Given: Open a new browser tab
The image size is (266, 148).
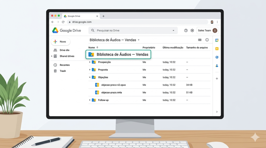Looking at the screenshot, I should [103, 16].
